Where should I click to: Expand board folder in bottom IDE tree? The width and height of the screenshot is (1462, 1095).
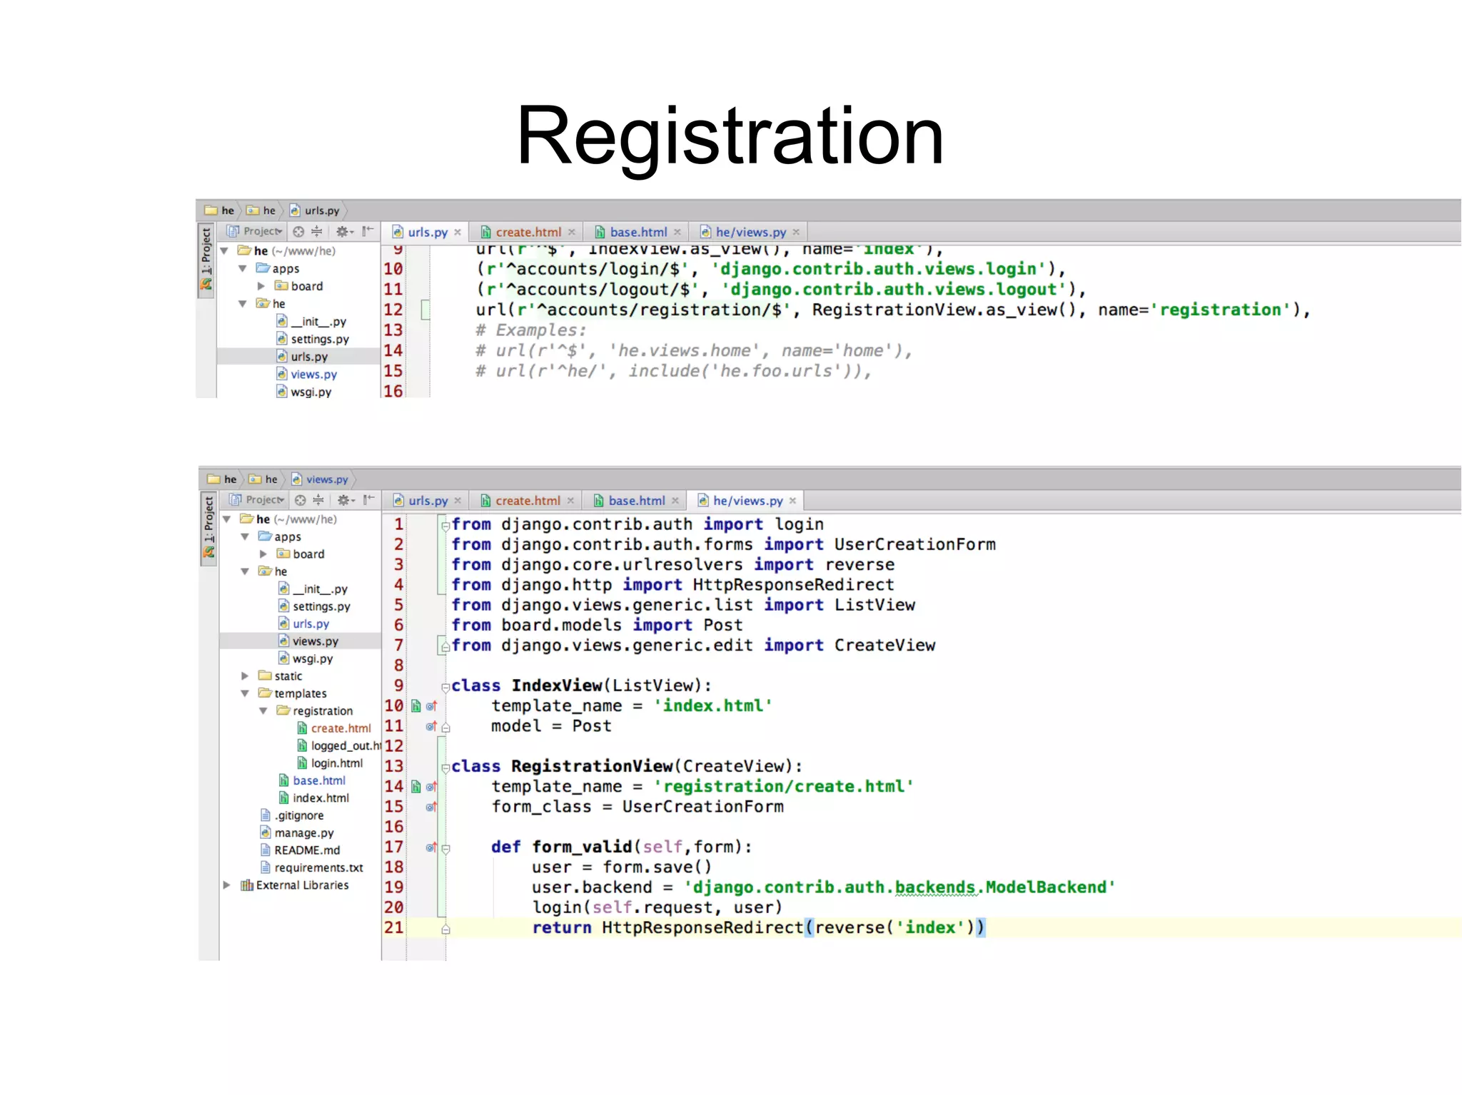pyautogui.click(x=263, y=554)
